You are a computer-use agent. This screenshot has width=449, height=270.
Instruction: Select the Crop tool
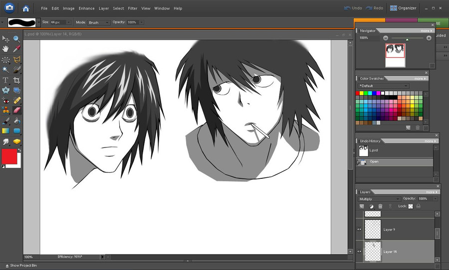click(16, 80)
